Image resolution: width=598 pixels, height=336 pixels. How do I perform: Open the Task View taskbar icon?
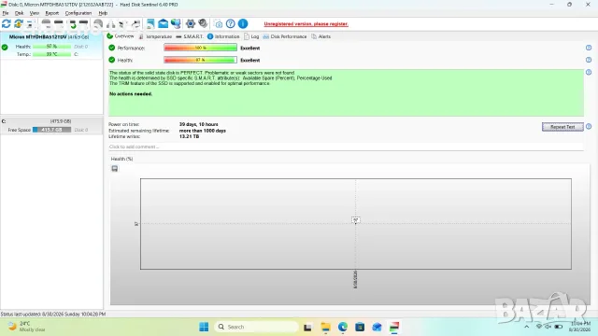point(307,327)
